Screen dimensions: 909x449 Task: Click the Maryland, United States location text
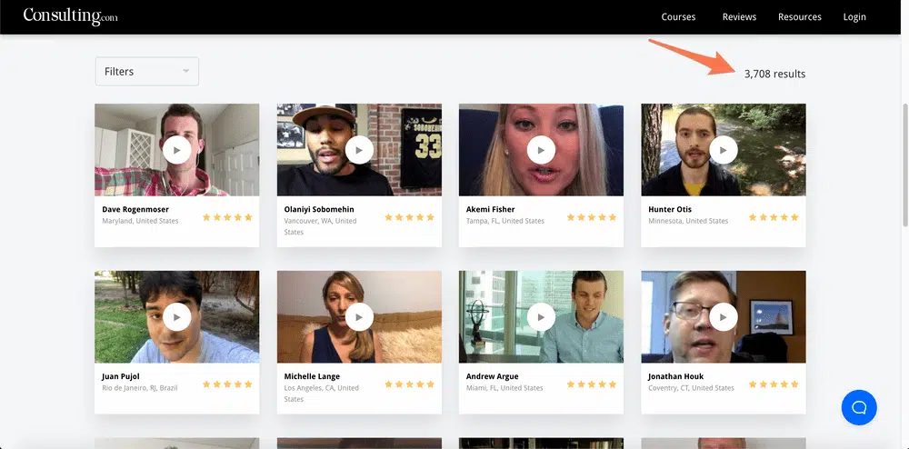coord(140,221)
